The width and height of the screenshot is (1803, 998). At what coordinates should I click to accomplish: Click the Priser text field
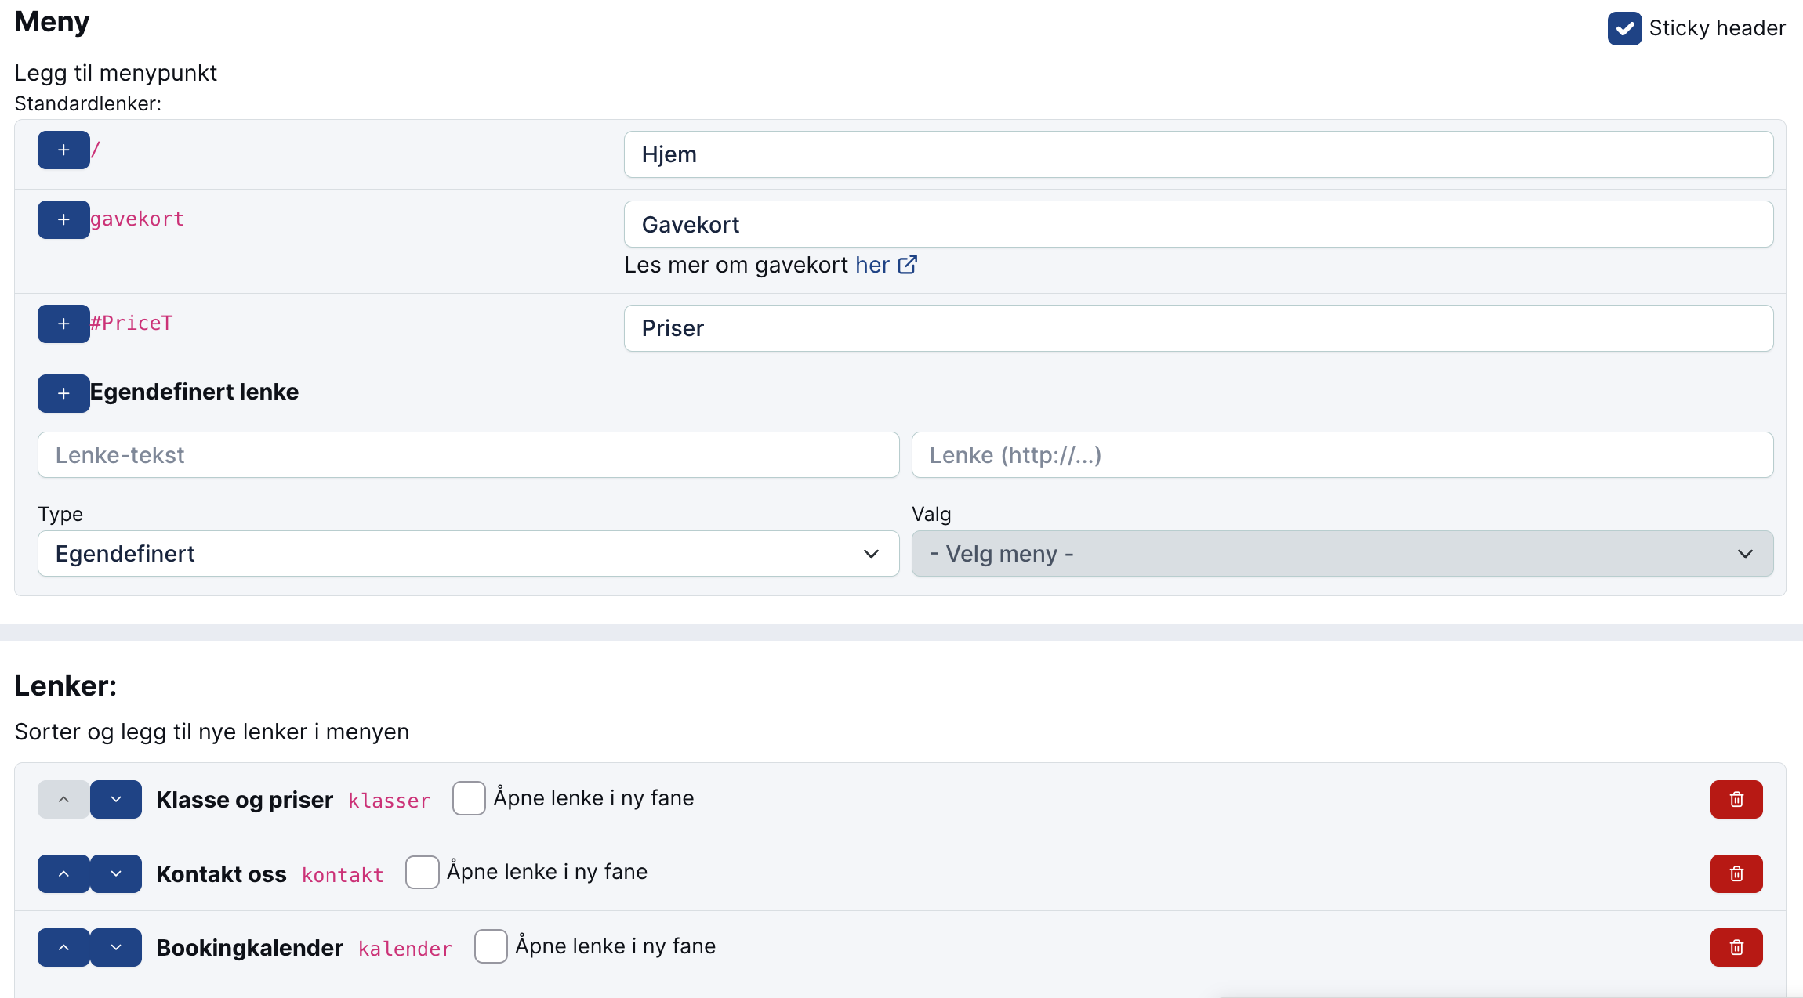click(1199, 328)
